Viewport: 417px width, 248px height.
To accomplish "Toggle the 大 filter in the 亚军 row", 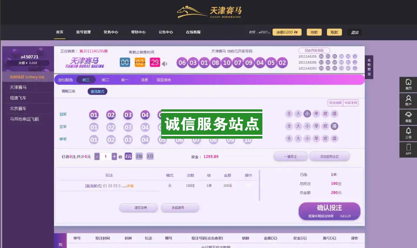I will point(298,126).
